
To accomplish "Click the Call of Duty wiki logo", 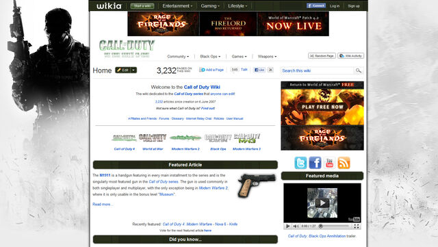I will click(x=127, y=49).
